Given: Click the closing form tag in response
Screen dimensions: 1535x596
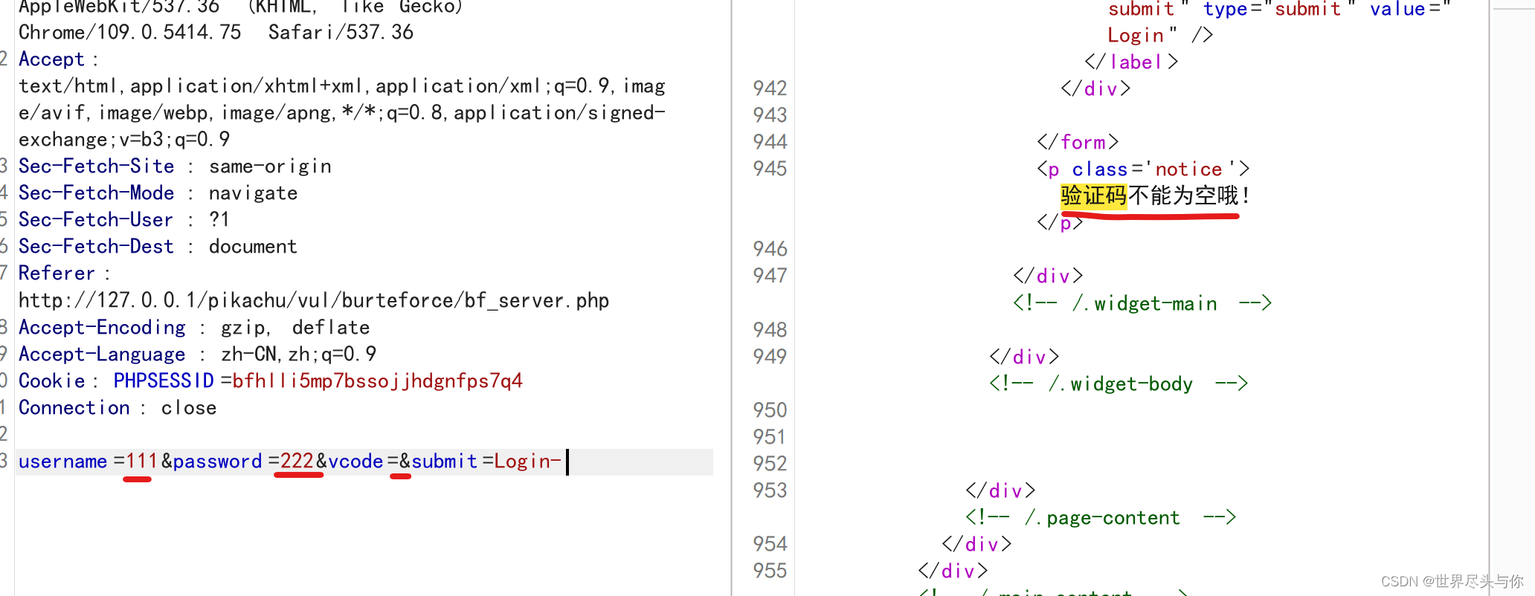Looking at the screenshot, I should 1078,142.
